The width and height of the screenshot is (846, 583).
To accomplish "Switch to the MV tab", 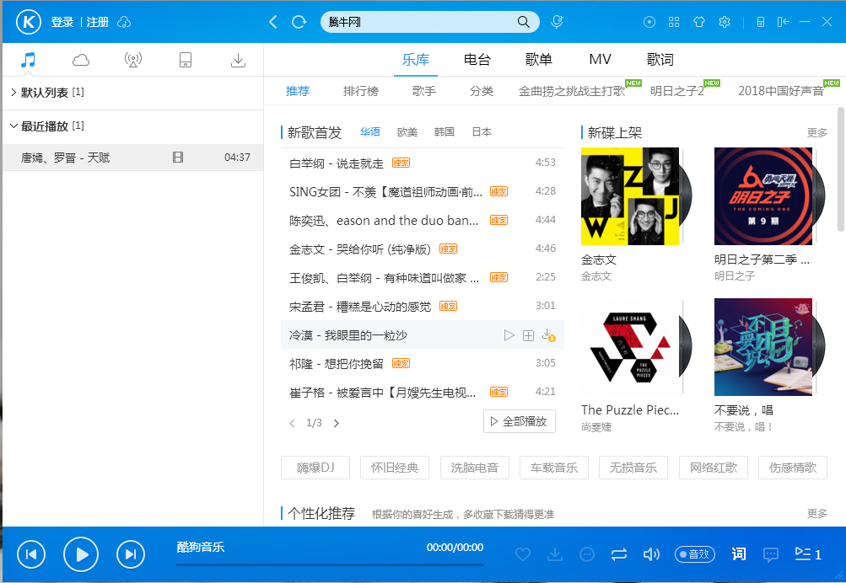I will [x=600, y=59].
